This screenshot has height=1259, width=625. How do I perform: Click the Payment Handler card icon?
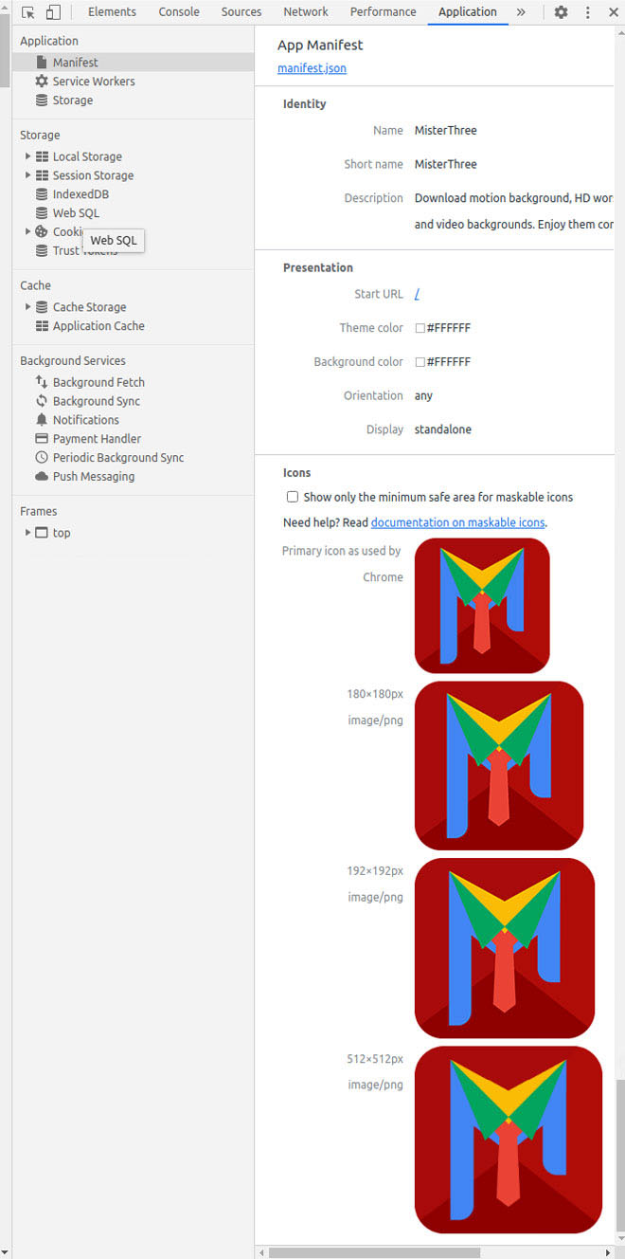tap(42, 439)
